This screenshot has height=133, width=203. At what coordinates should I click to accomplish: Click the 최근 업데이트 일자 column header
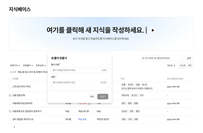pos(175,79)
